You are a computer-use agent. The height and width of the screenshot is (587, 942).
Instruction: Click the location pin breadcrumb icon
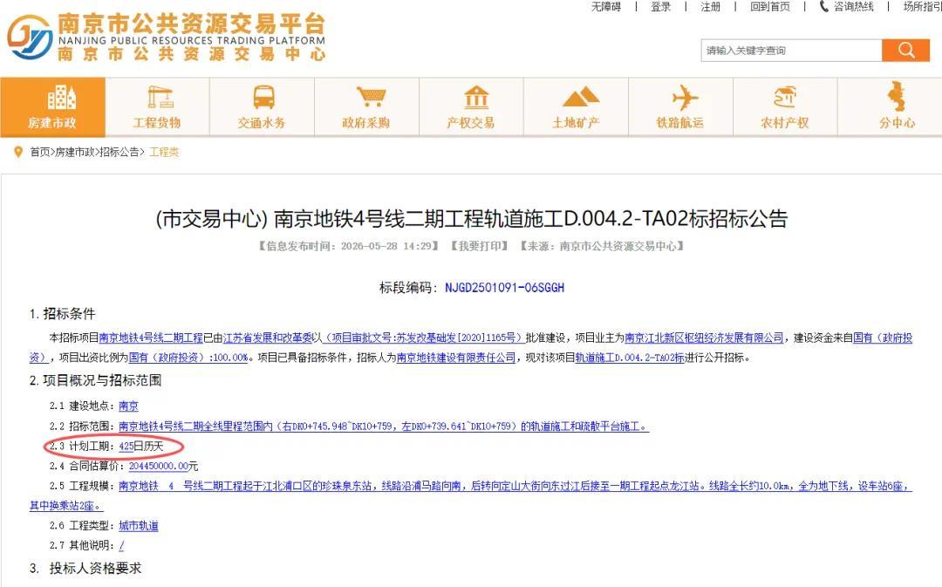pyautogui.click(x=18, y=152)
